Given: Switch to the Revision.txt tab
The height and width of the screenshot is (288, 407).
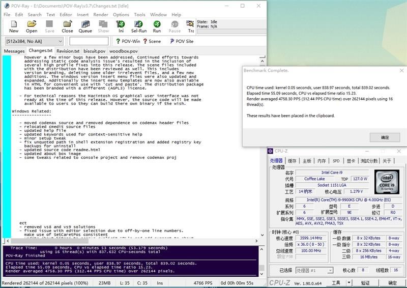Looking at the screenshot, I should pyautogui.click(x=68, y=51).
